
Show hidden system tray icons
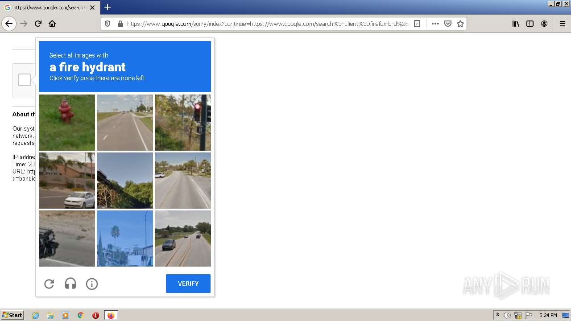point(497,315)
